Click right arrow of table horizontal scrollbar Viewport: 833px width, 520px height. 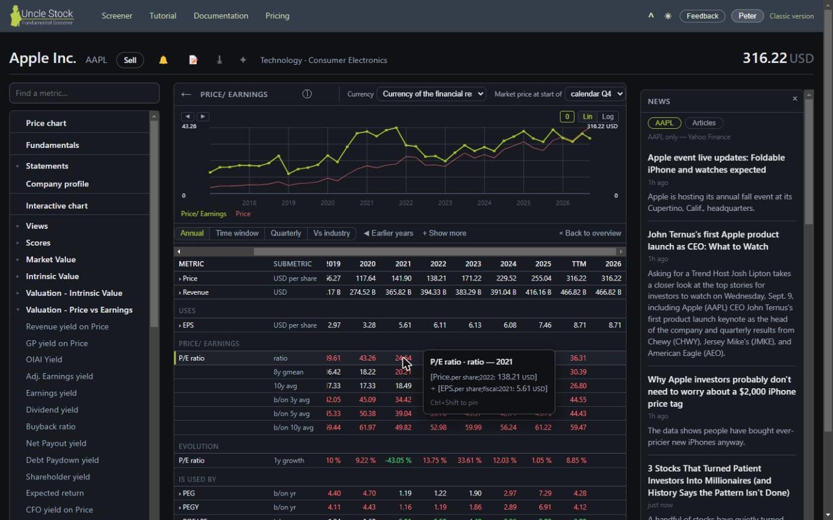click(621, 252)
